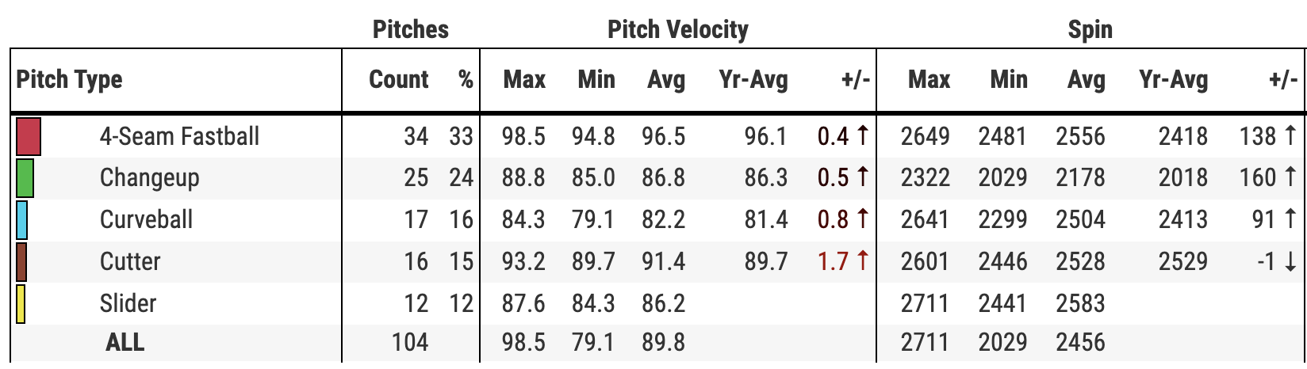This screenshot has height=369, width=1307.
Task: Click the Yr-Avg header under Spin
Action: tap(1173, 80)
